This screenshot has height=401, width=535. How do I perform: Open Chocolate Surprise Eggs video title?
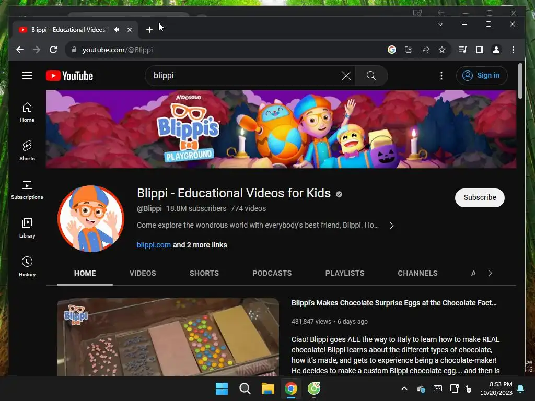point(394,303)
